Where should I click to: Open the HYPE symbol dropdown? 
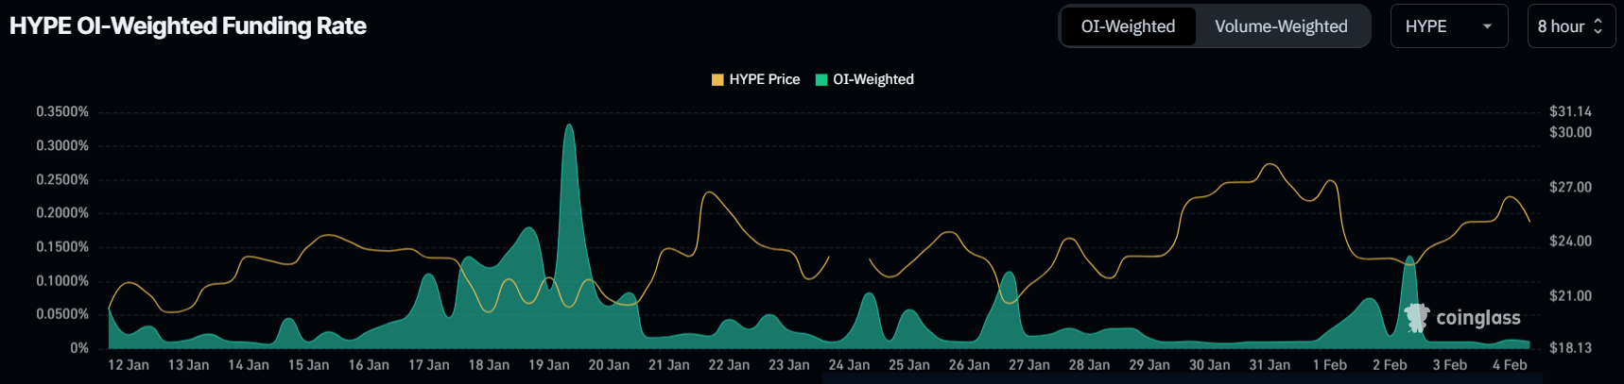(x=1448, y=26)
